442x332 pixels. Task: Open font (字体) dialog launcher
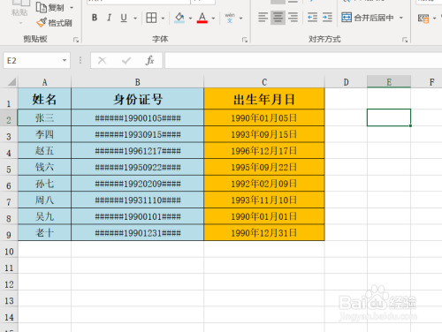coord(245,40)
